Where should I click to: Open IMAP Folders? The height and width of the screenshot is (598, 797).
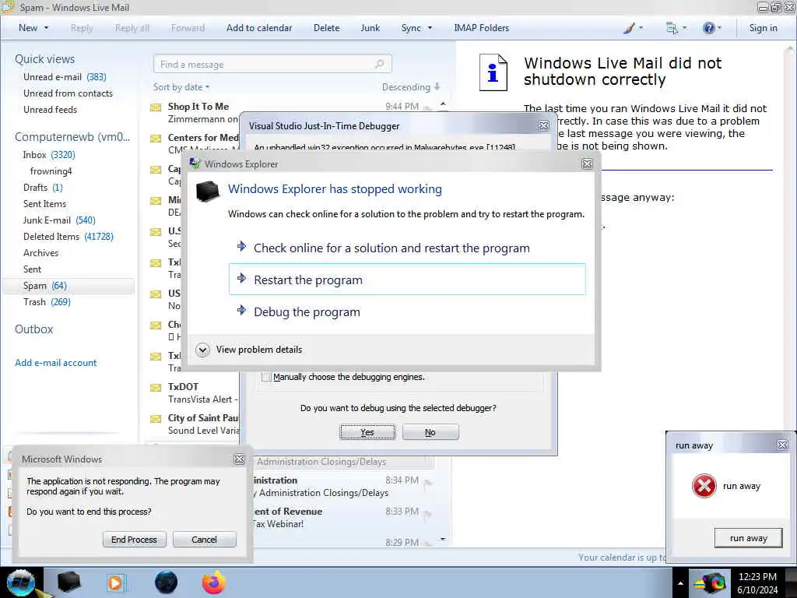(481, 28)
